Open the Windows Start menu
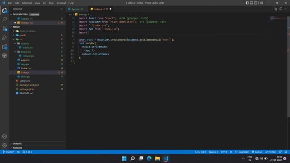 pyautogui.click(x=124, y=158)
